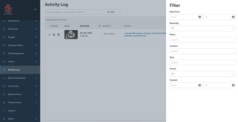Open Purchase Orders in the sidebar
The image size is (238, 122).
point(20,45)
